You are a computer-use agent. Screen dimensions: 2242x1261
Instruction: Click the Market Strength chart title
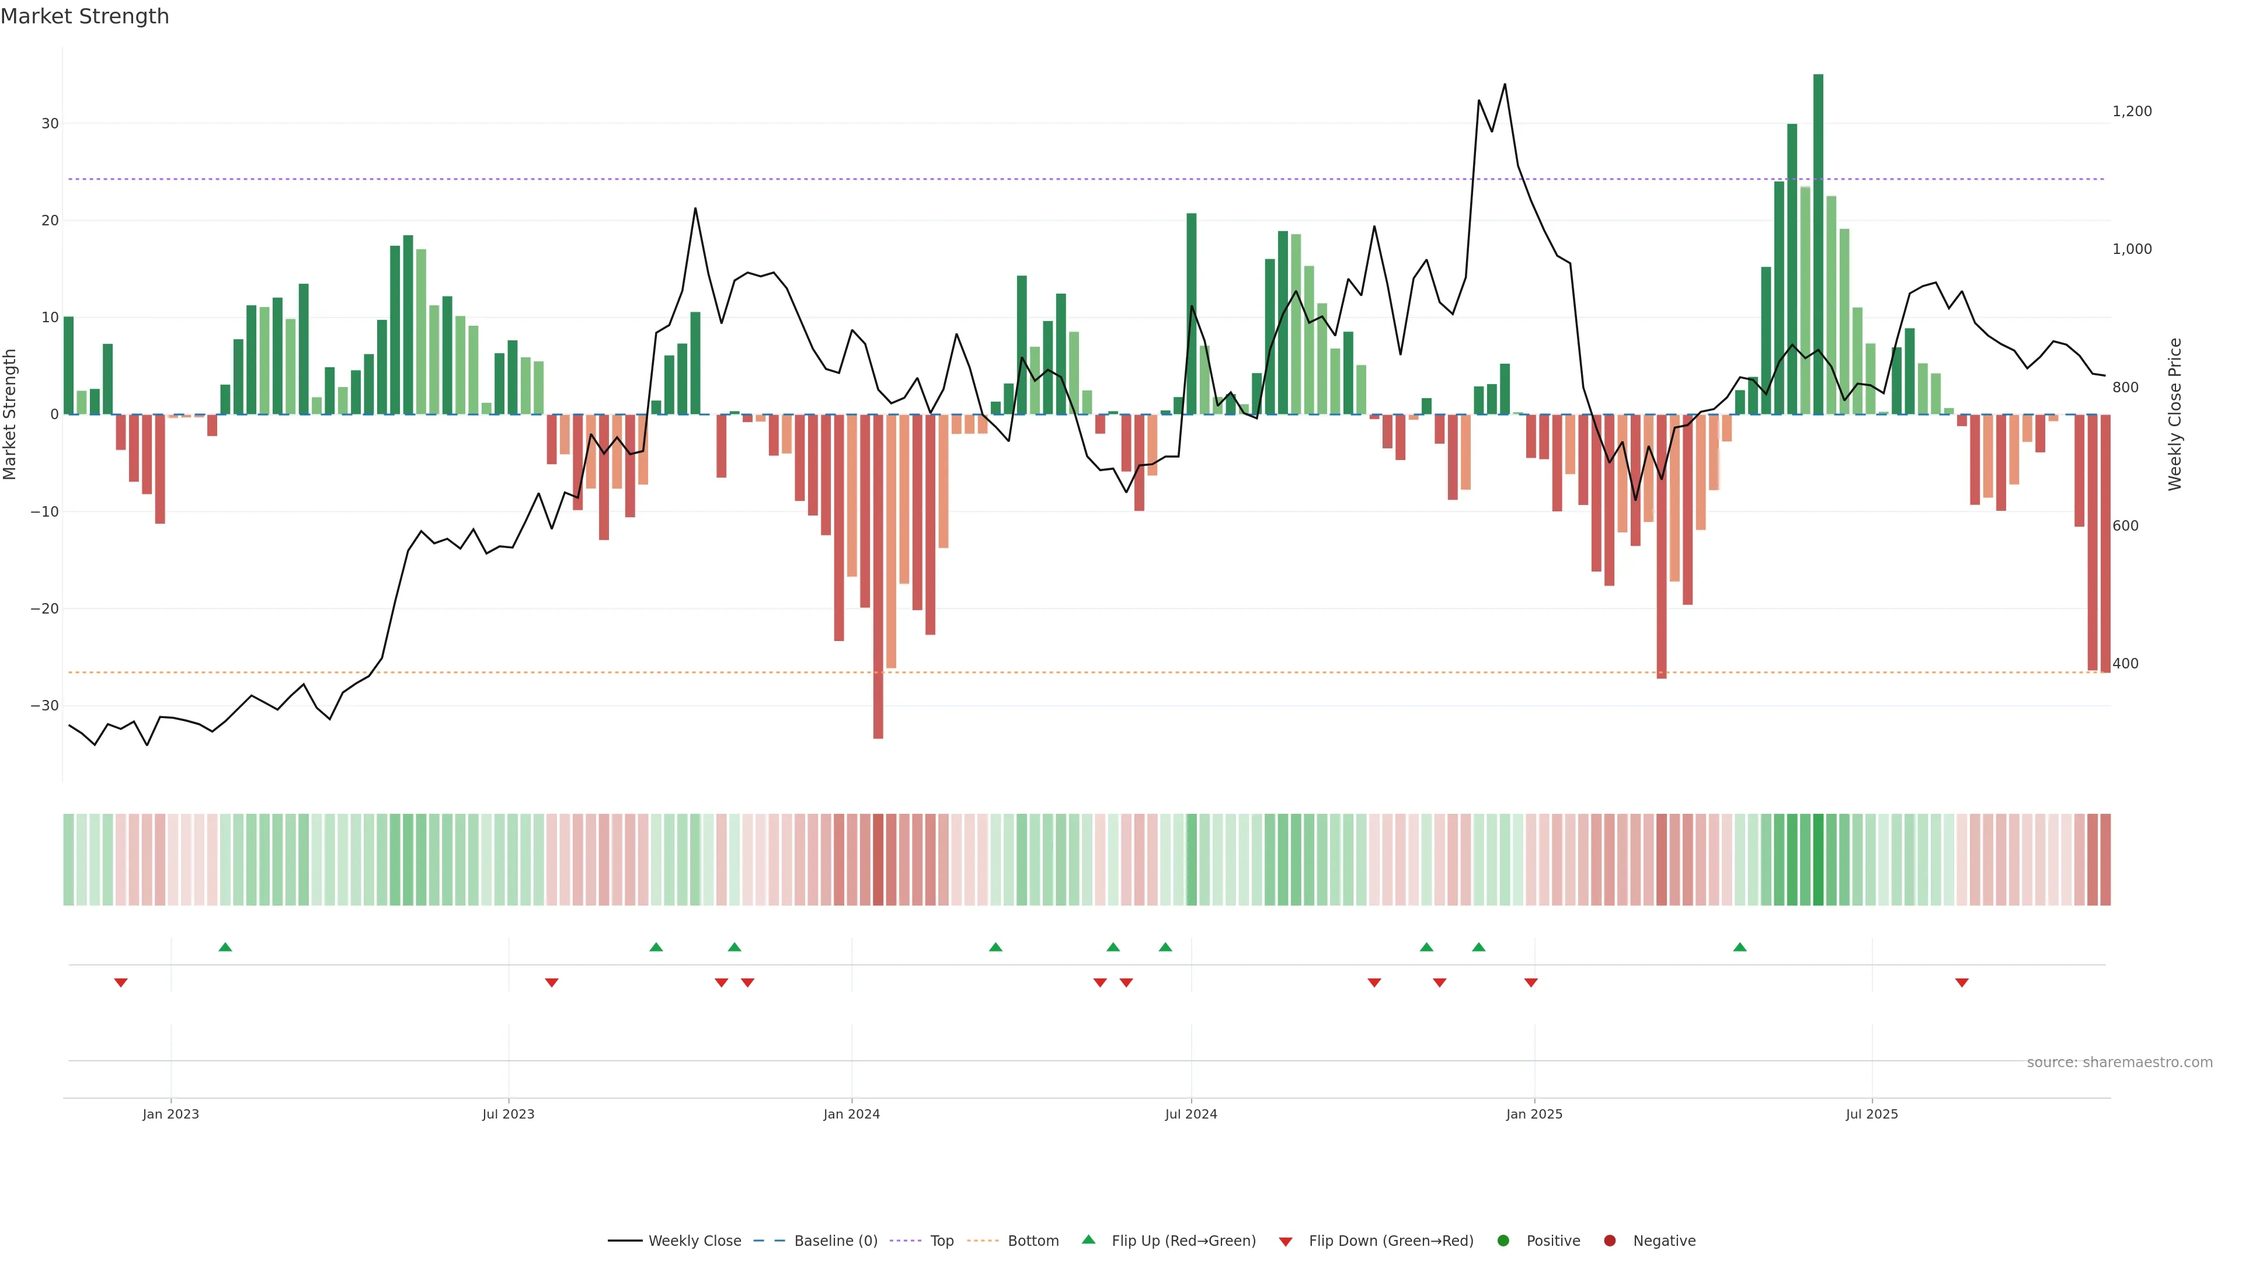[85, 16]
